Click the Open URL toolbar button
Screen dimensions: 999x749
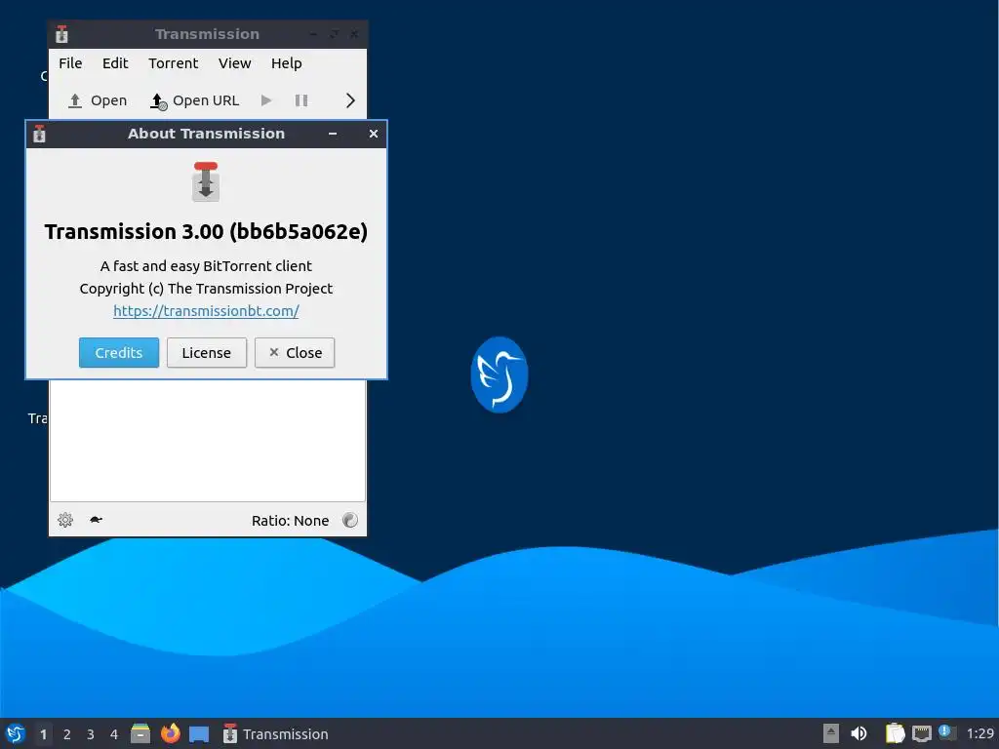[194, 100]
